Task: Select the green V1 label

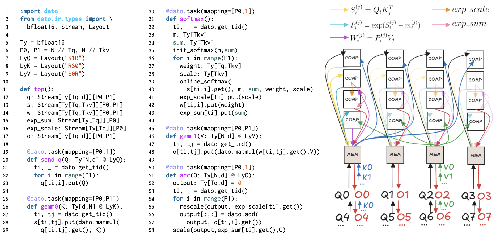Action: pyautogui.click(x=448, y=177)
